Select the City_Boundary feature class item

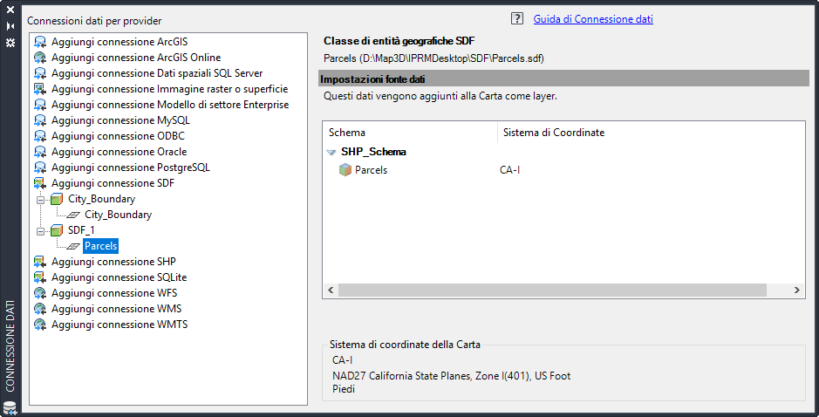118,215
